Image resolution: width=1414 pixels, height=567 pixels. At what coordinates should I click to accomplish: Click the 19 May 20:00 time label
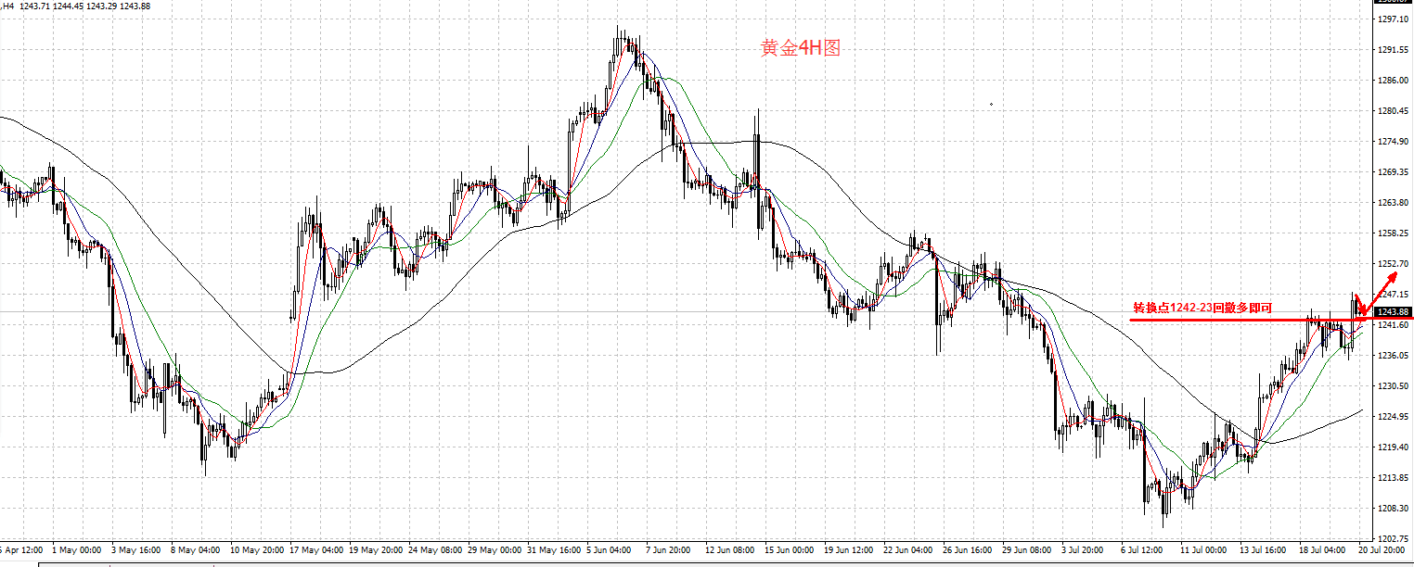(374, 549)
